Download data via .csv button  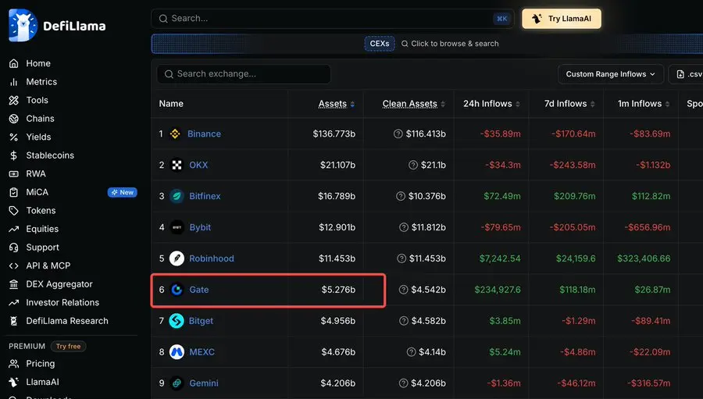click(x=688, y=74)
